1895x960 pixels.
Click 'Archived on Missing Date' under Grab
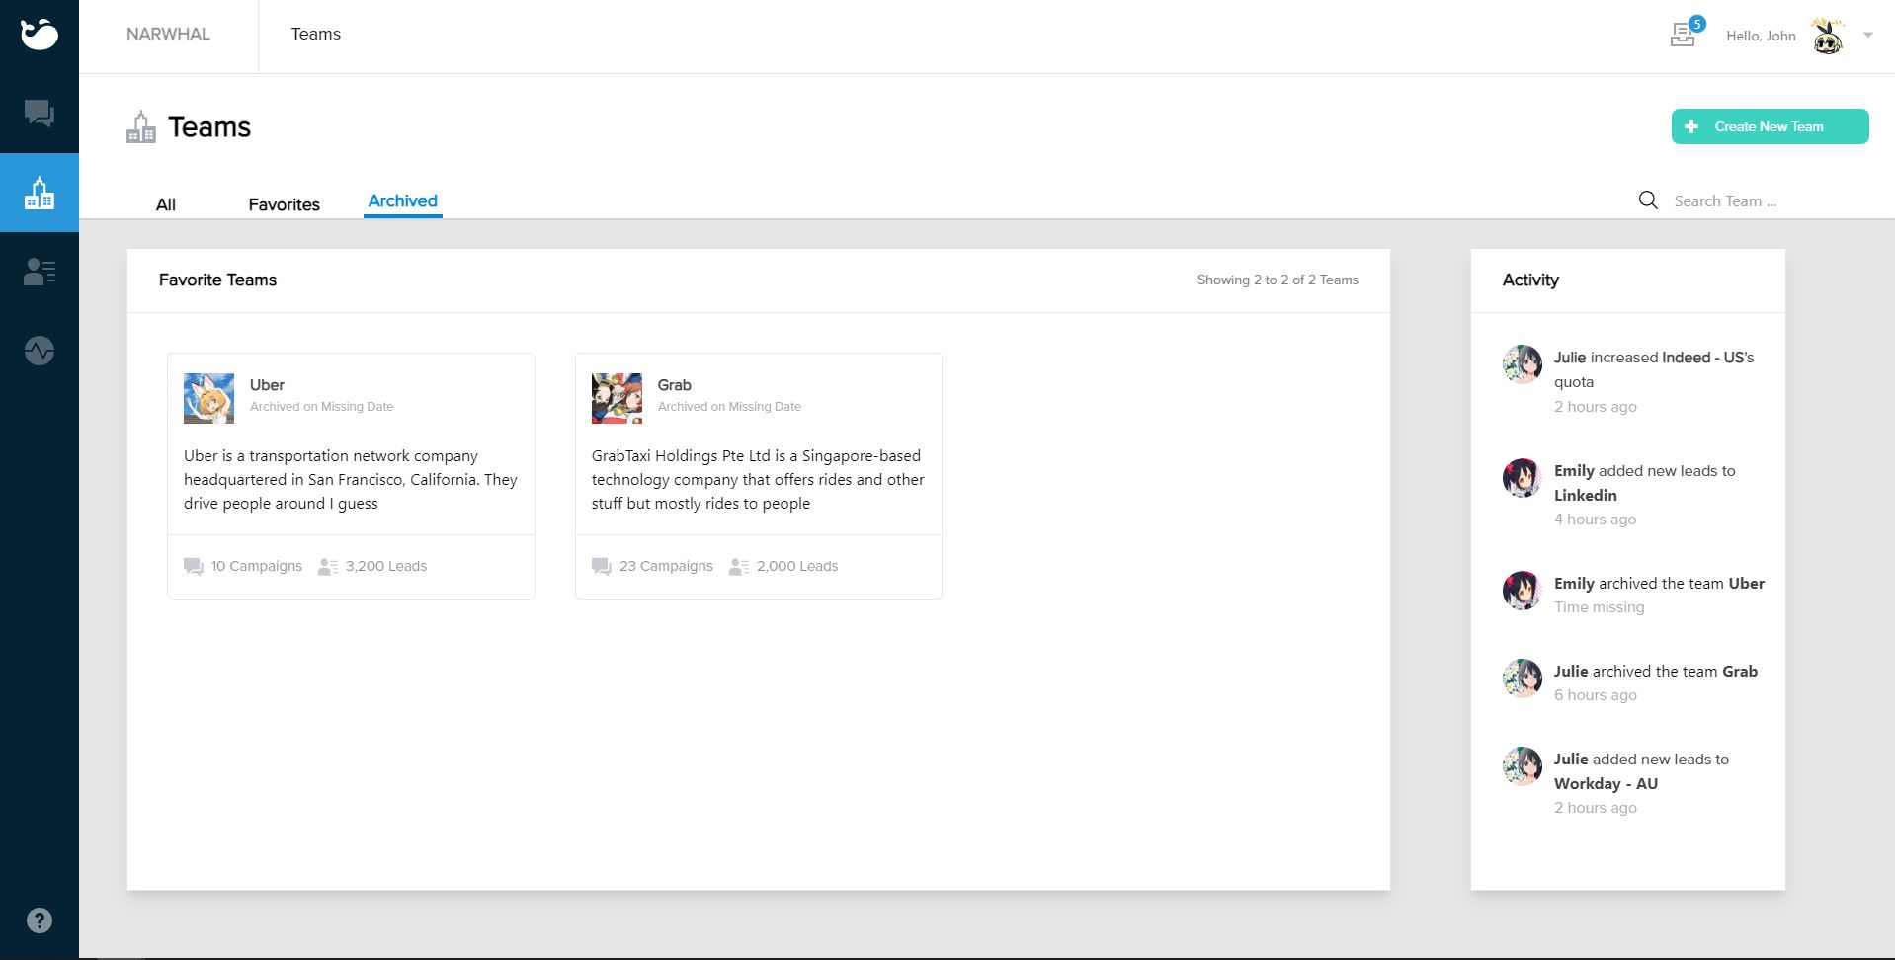tap(729, 406)
